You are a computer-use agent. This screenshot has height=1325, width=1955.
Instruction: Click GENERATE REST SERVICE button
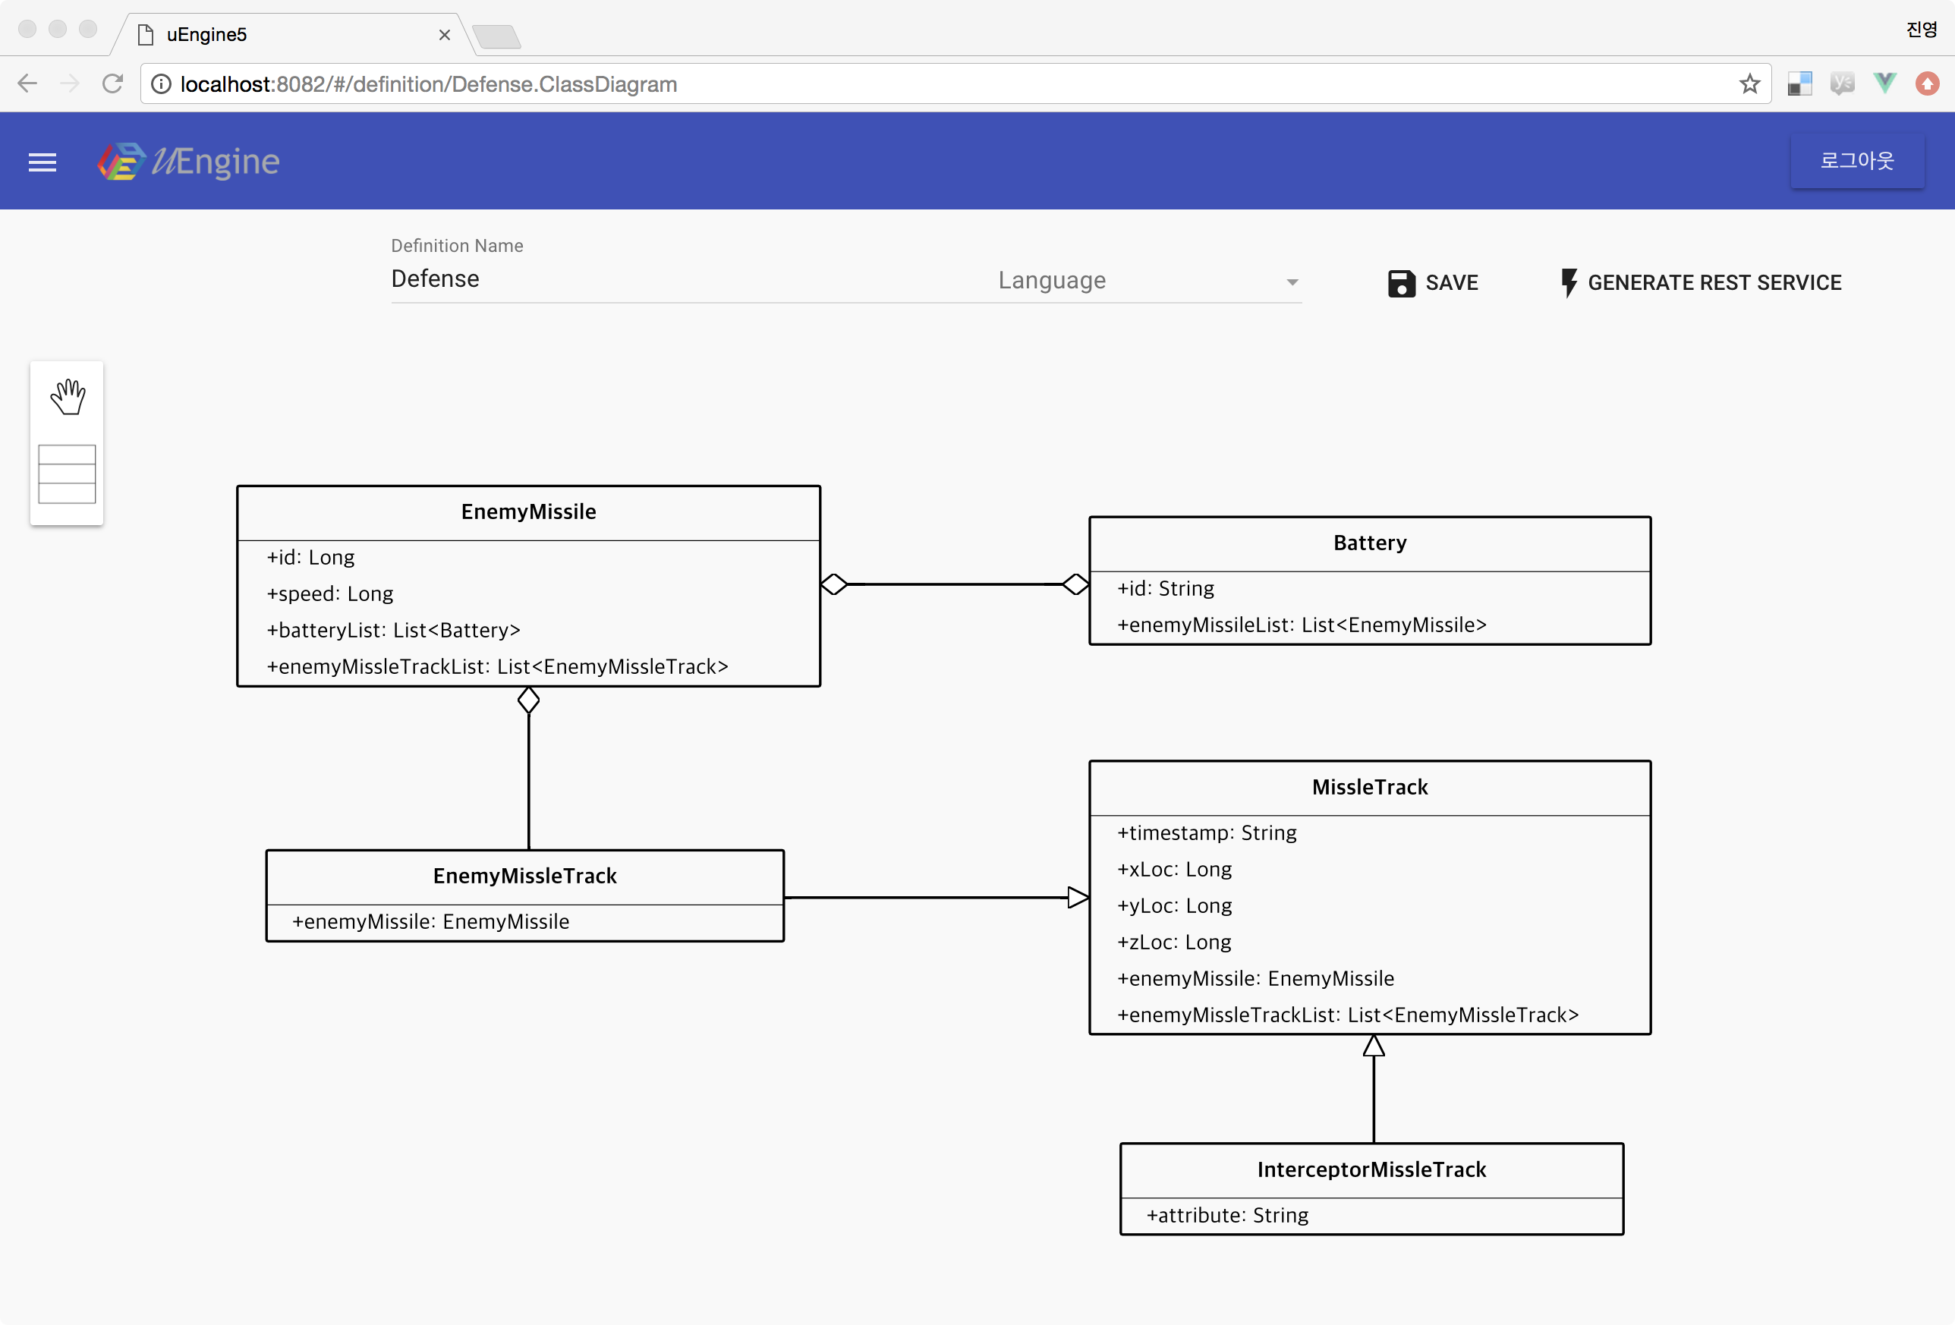(1700, 284)
